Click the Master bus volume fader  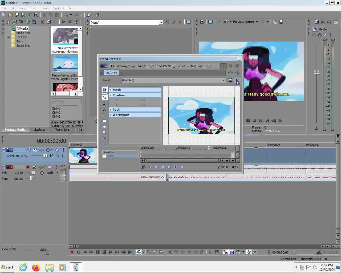point(316,73)
